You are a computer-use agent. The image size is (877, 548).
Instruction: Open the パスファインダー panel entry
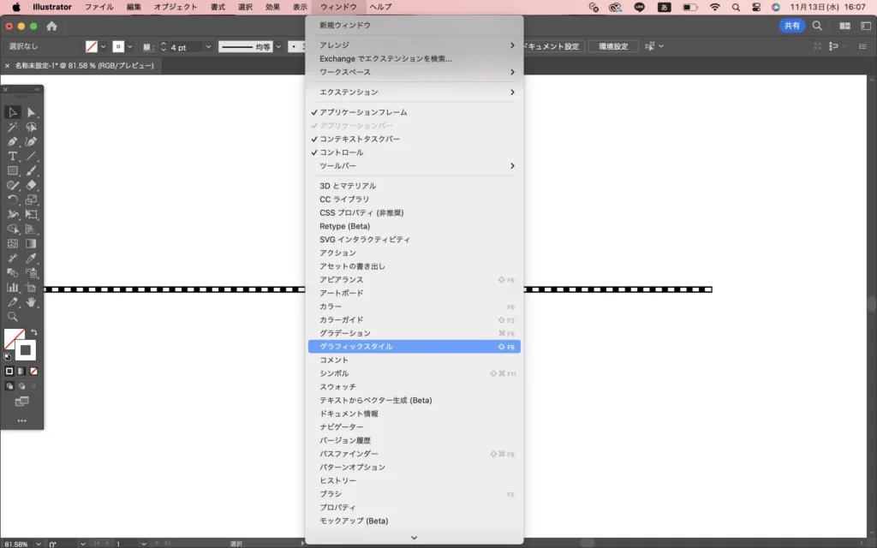[x=349, y=454]
